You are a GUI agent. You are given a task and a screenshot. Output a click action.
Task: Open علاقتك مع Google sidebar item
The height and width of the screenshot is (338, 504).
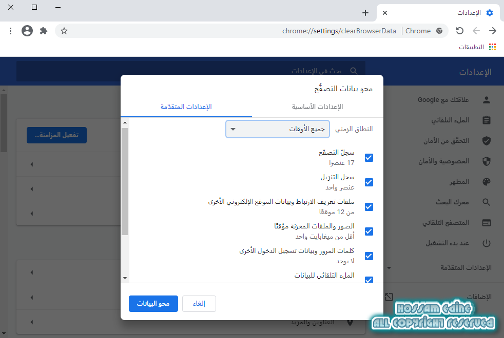coord(443,100)
